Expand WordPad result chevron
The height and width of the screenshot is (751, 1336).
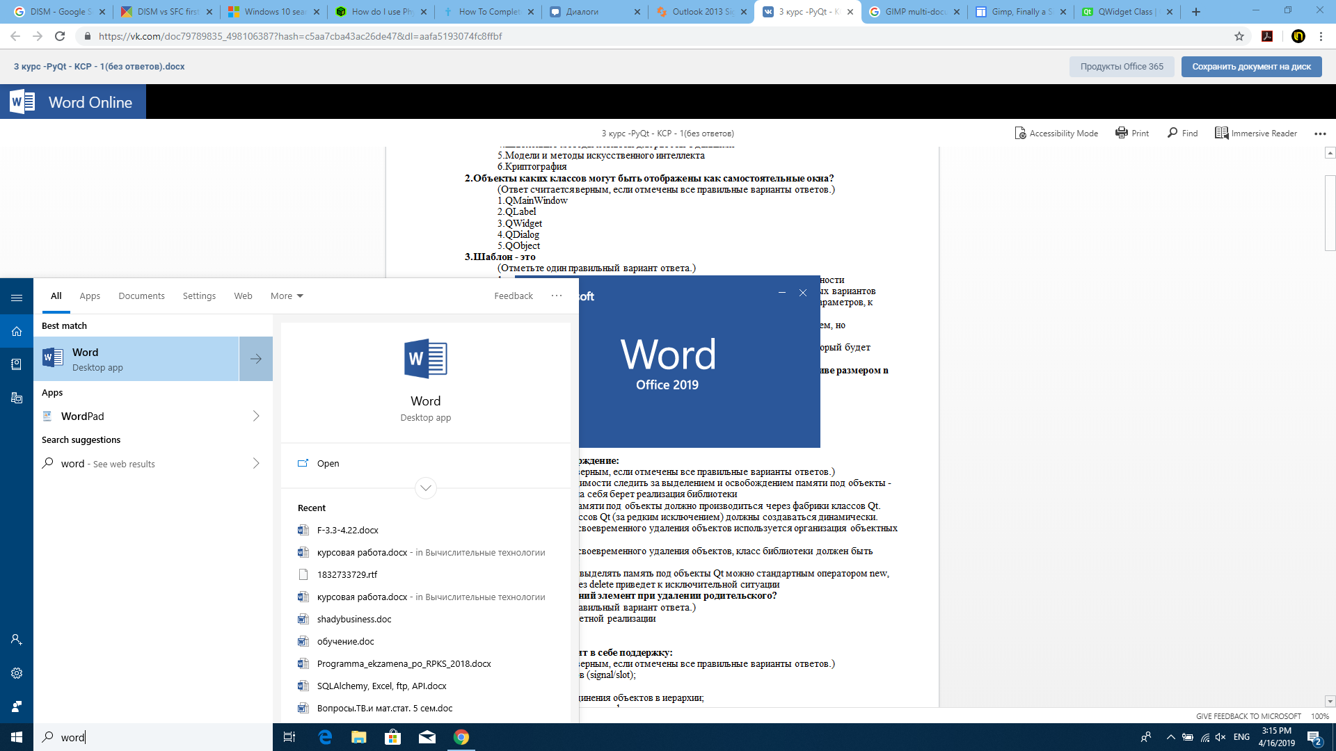pos(256,416)
